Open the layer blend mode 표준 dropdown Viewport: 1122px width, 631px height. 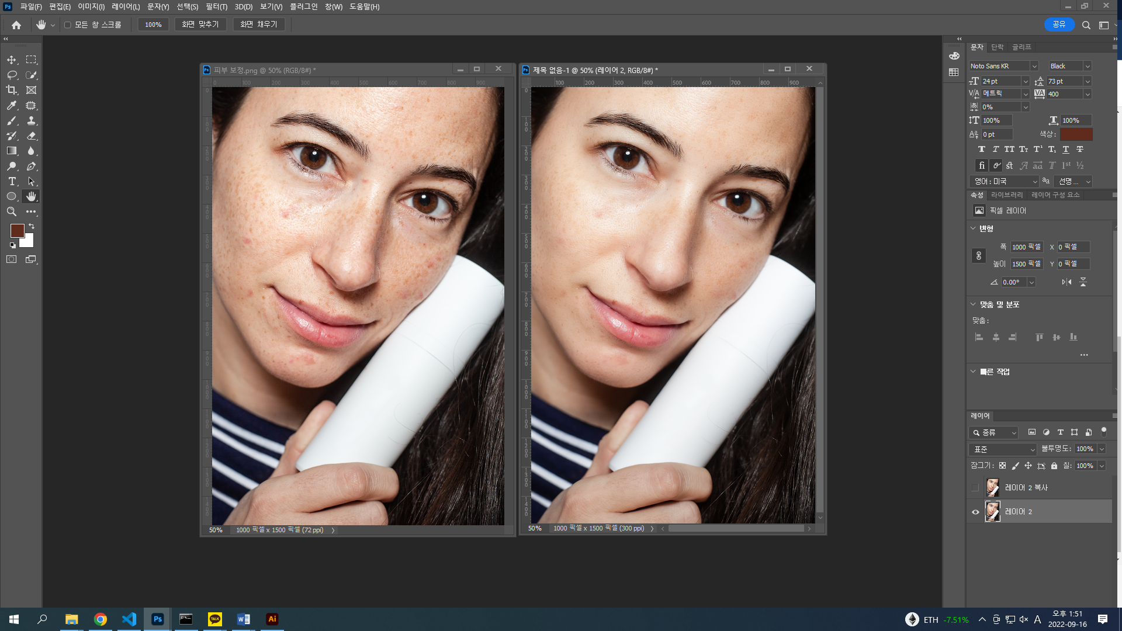(x=1003, y=449)
